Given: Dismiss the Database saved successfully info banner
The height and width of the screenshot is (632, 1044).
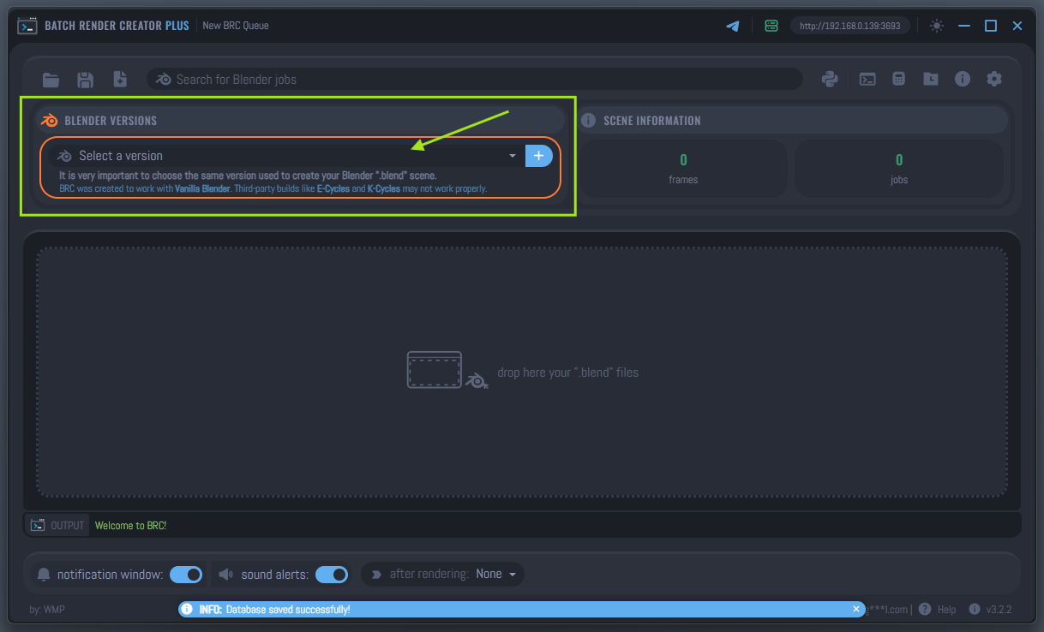Looking at the screenshot, I should [855, 609].
